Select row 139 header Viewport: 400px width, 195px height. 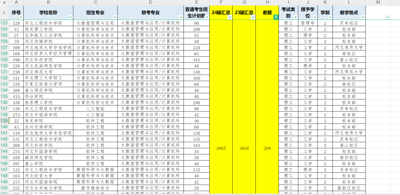click(x=4, y=121)
